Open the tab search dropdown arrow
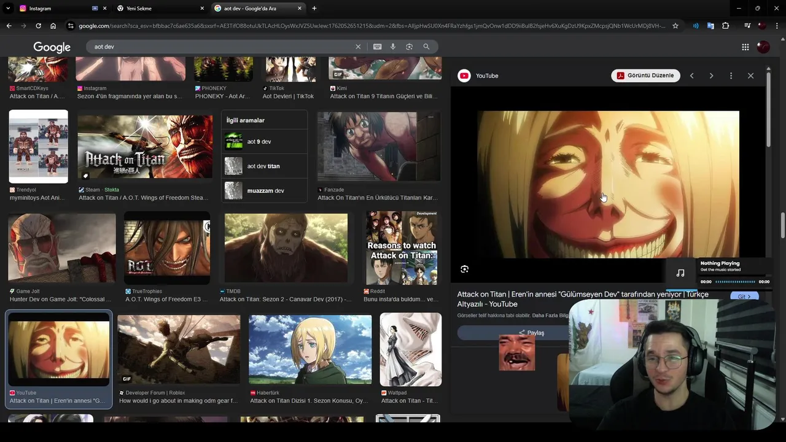Screen dimensions: 786x442 8,8
